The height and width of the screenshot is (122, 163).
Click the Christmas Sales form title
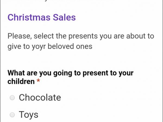tap(42, 17)
